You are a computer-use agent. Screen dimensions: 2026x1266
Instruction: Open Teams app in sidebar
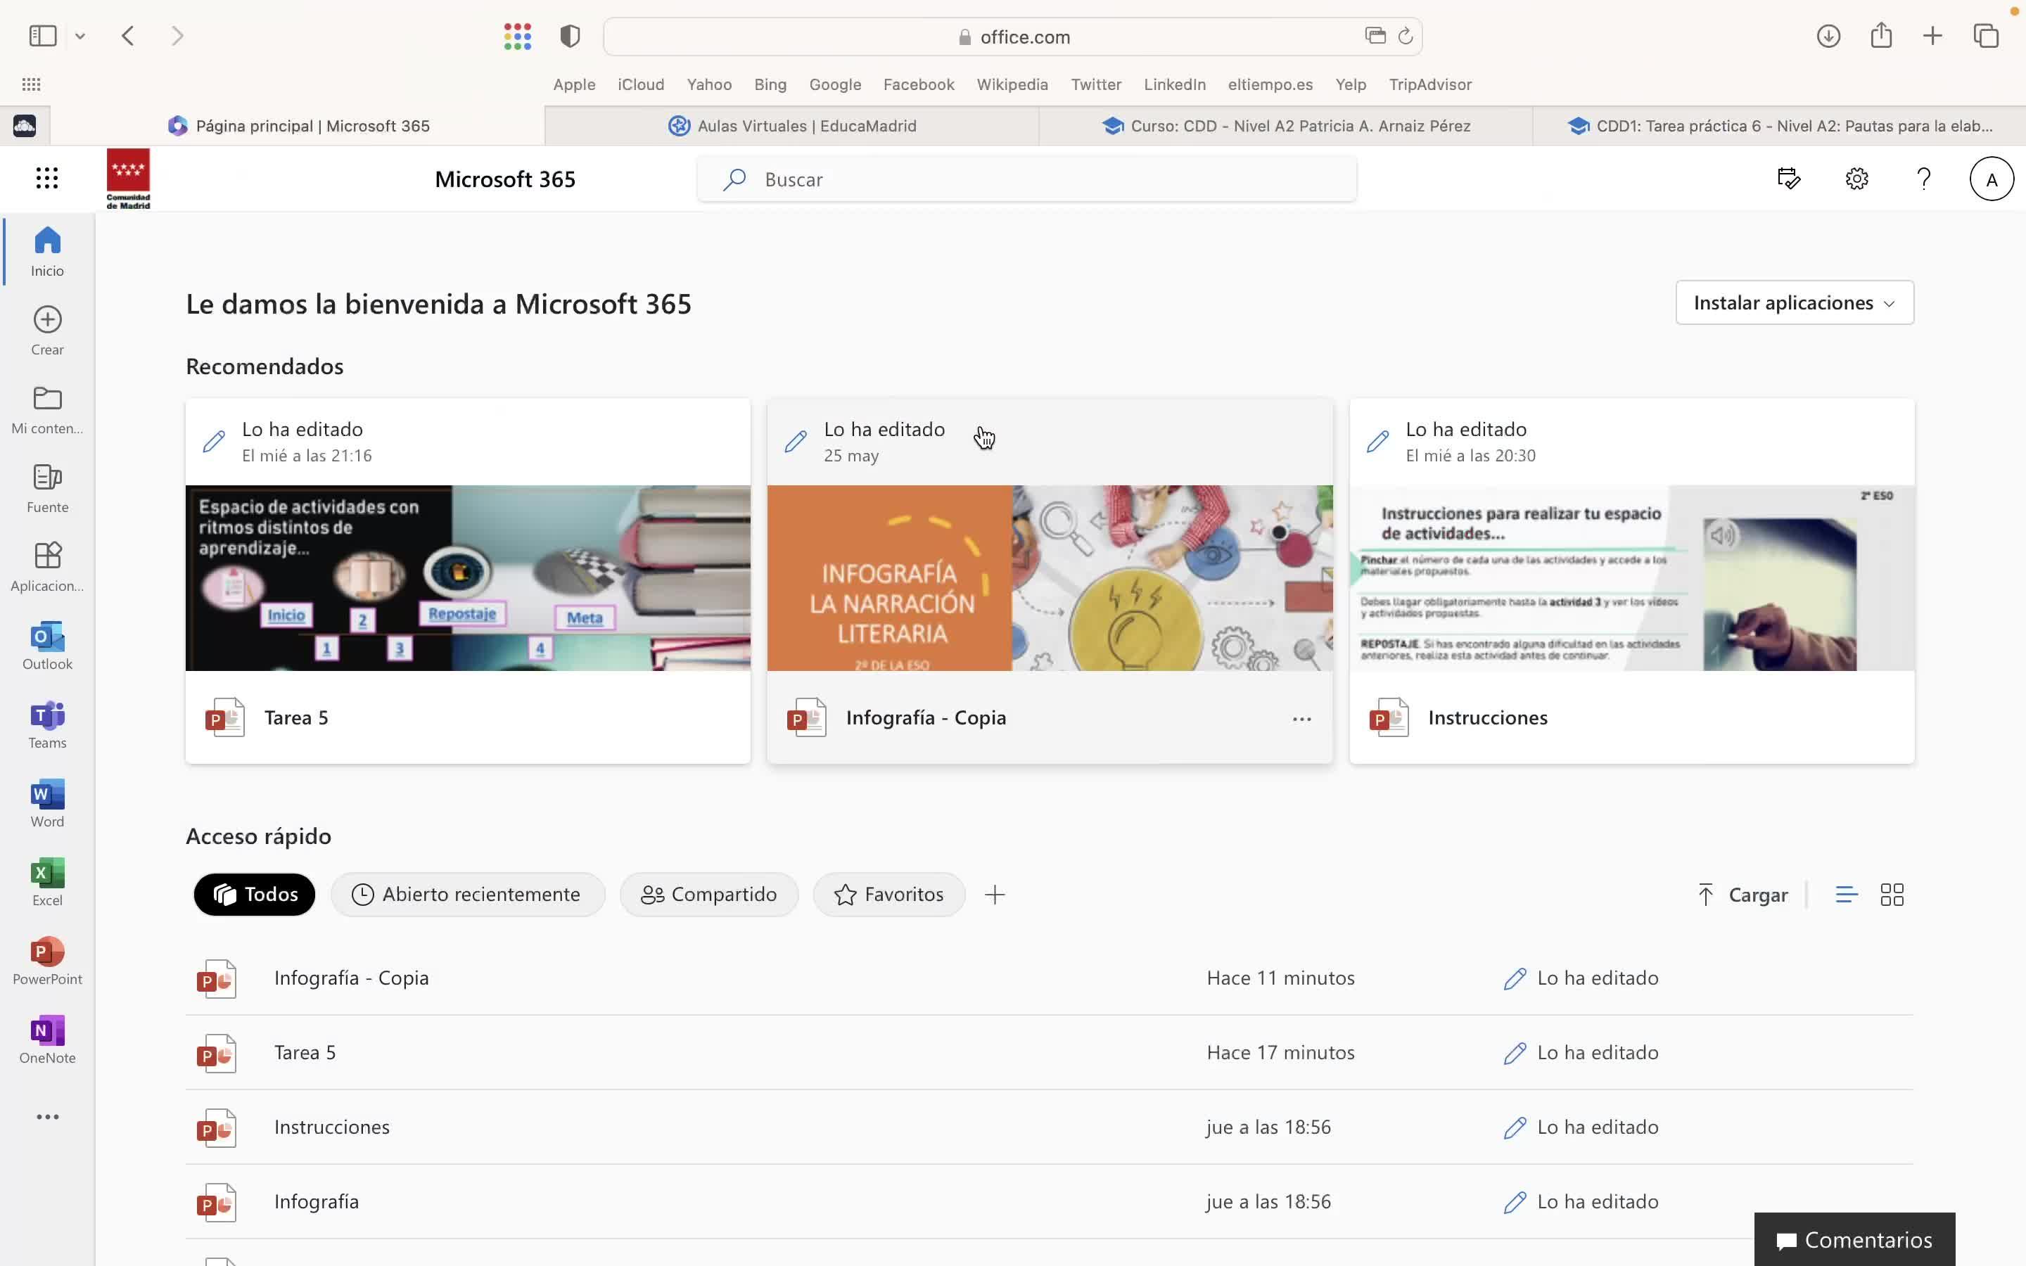pos(47,724)
